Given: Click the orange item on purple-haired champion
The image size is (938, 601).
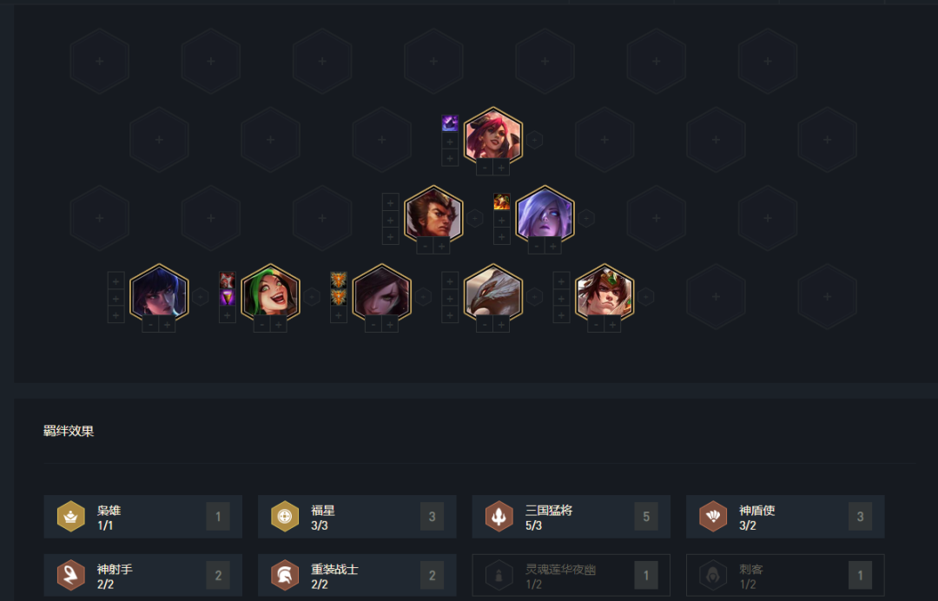Looking at the screenshot, I should point(501,201).
